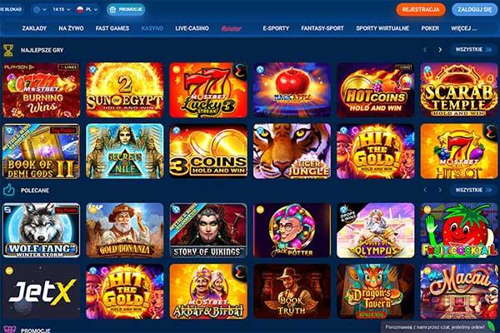Open the Sun of Egypt 2 game thumbnail
Viewport: 500px width, 333px height.
[x=125, y=90]
